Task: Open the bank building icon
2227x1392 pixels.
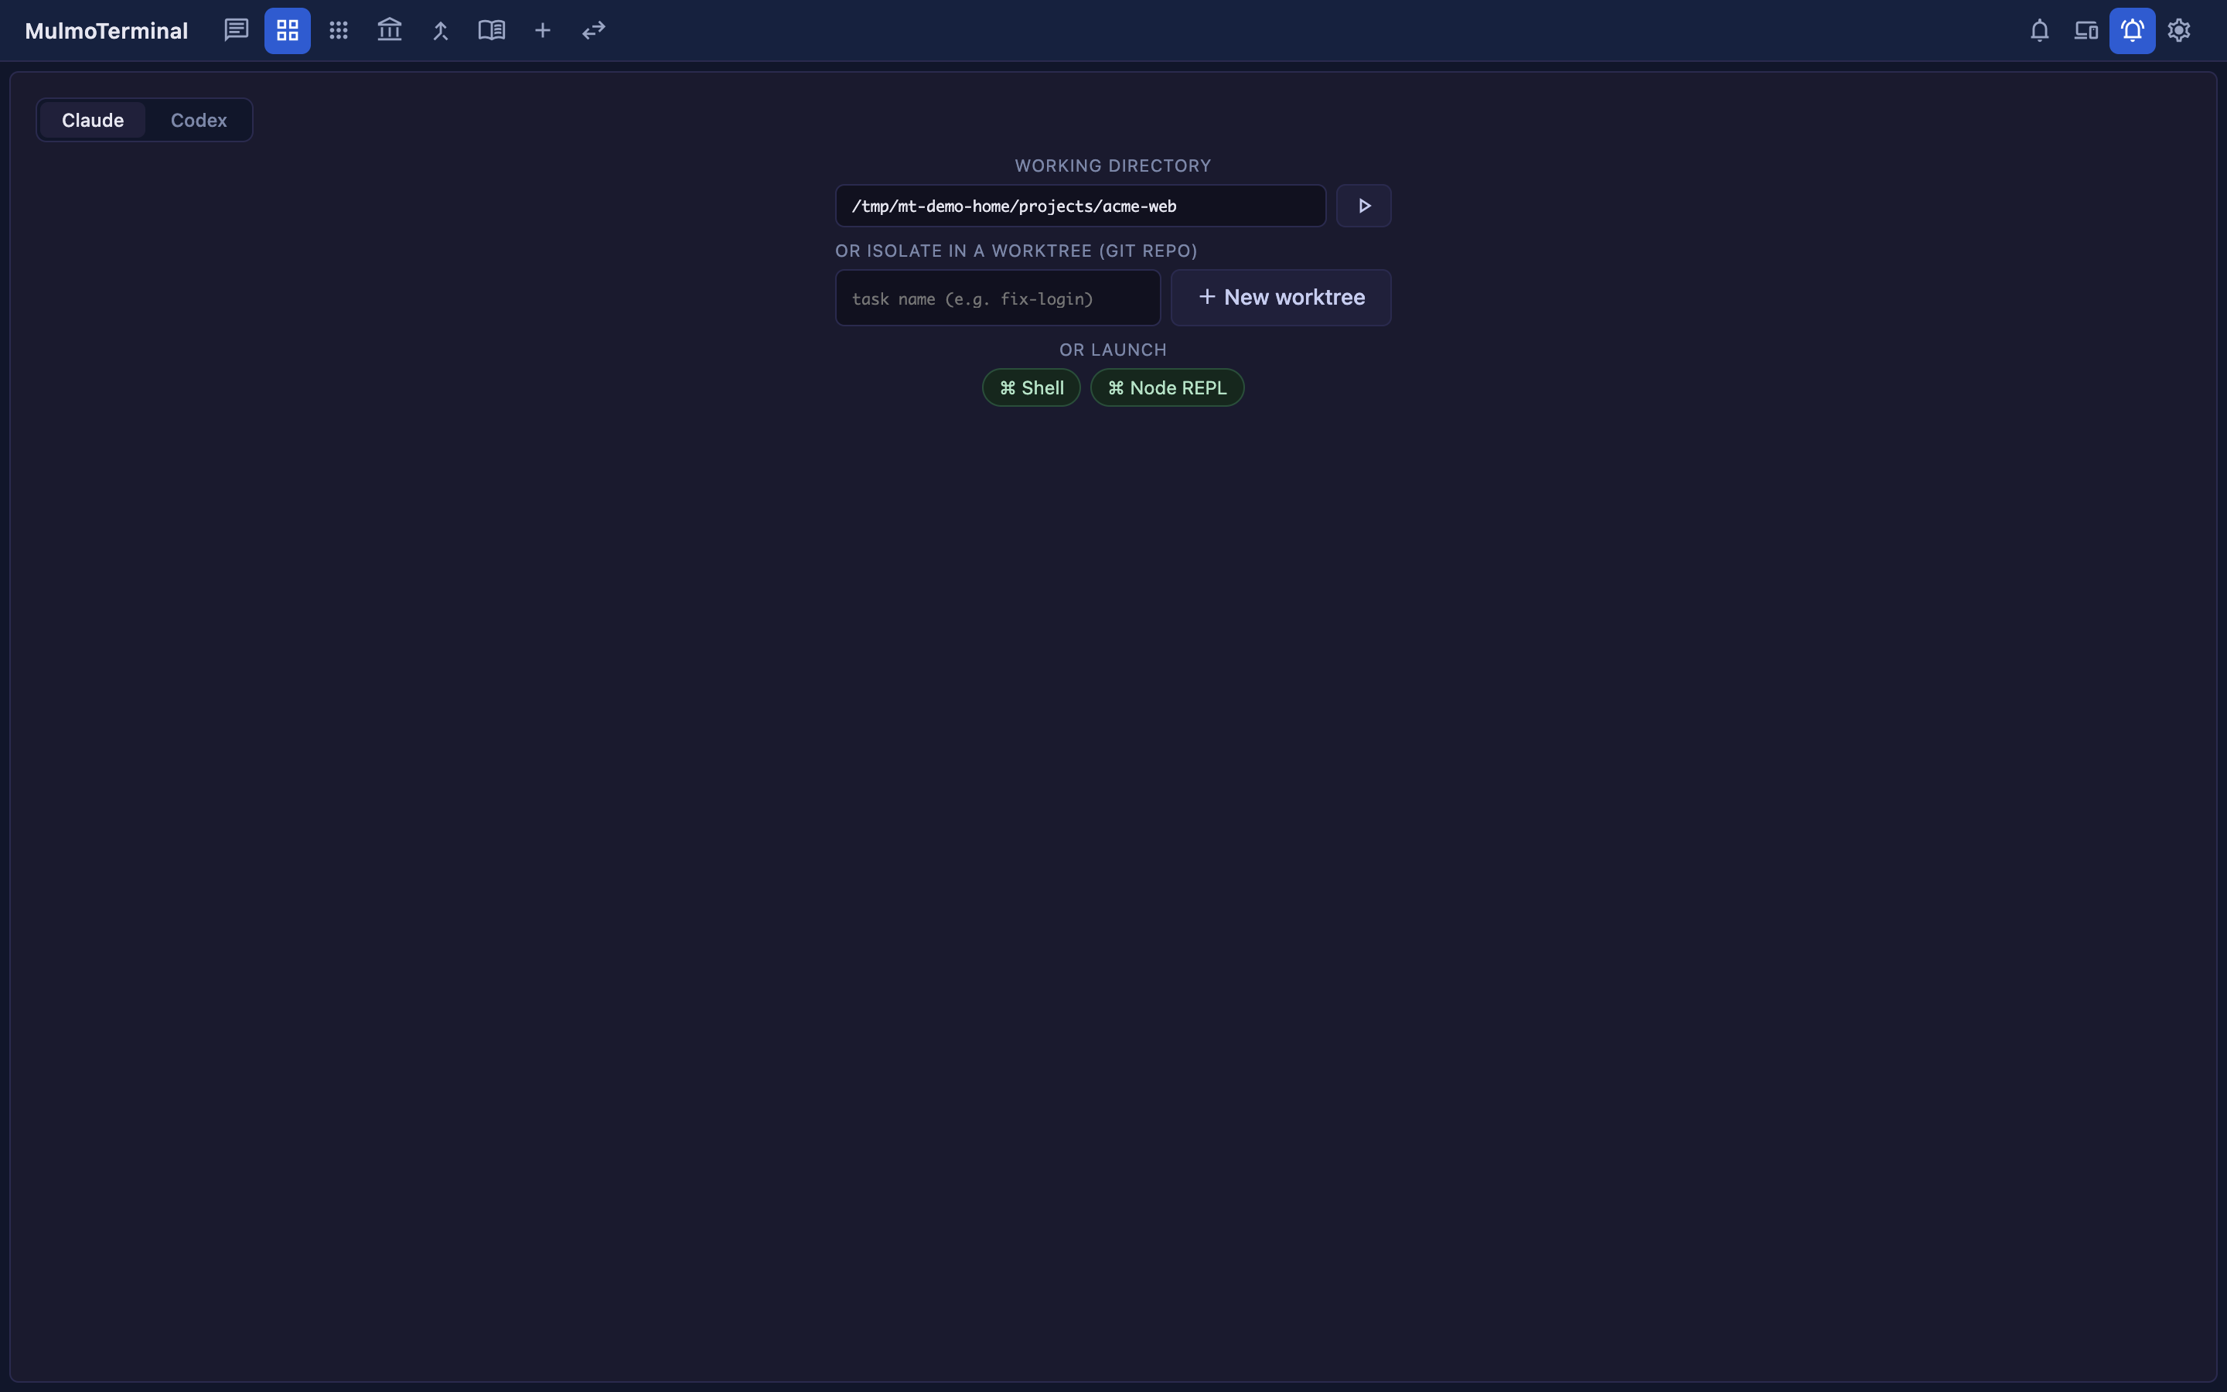Action: click(389, 30)
